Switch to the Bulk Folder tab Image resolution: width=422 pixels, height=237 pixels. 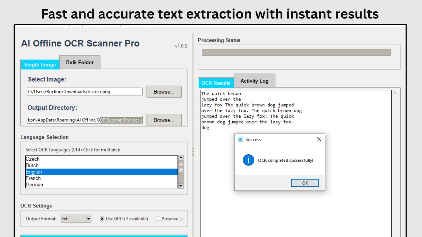click(x=80, y=62)
